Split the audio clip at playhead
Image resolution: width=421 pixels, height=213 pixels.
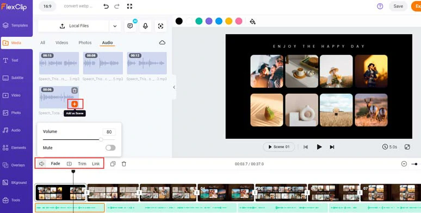[69, 164]
